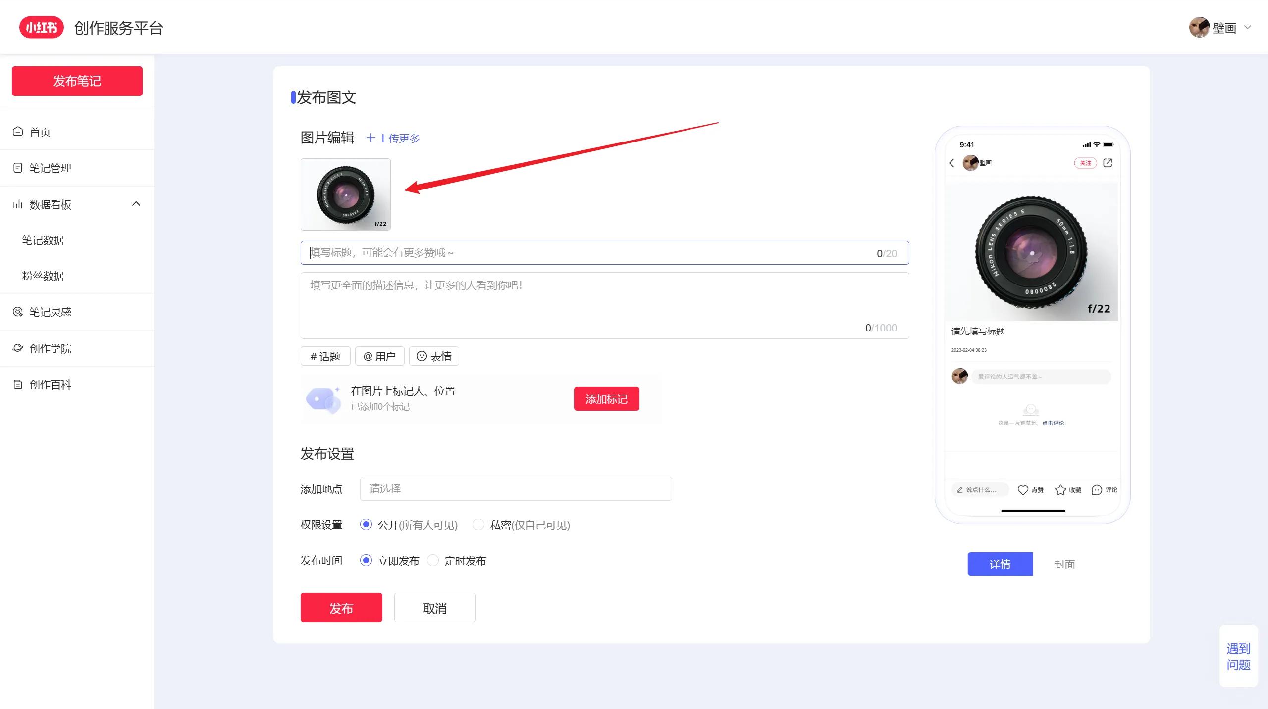This screenshot has height=709, width=1268.
Task: Go to 首页 via the sidebar
Action: pyautogui.click(x=40, y=131)
